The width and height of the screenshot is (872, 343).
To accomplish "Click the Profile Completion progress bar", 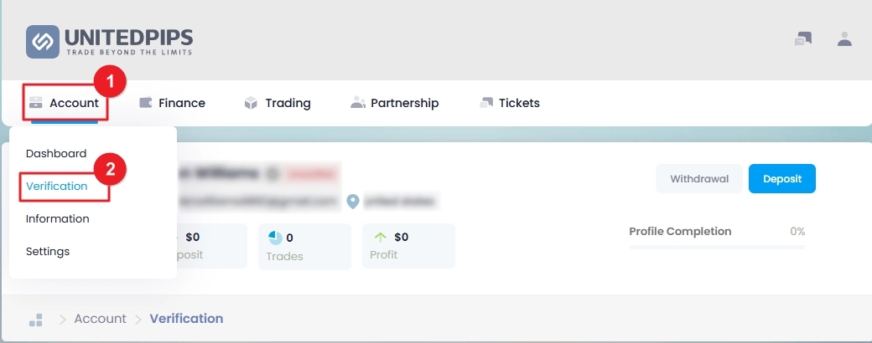I will (717, 247).
